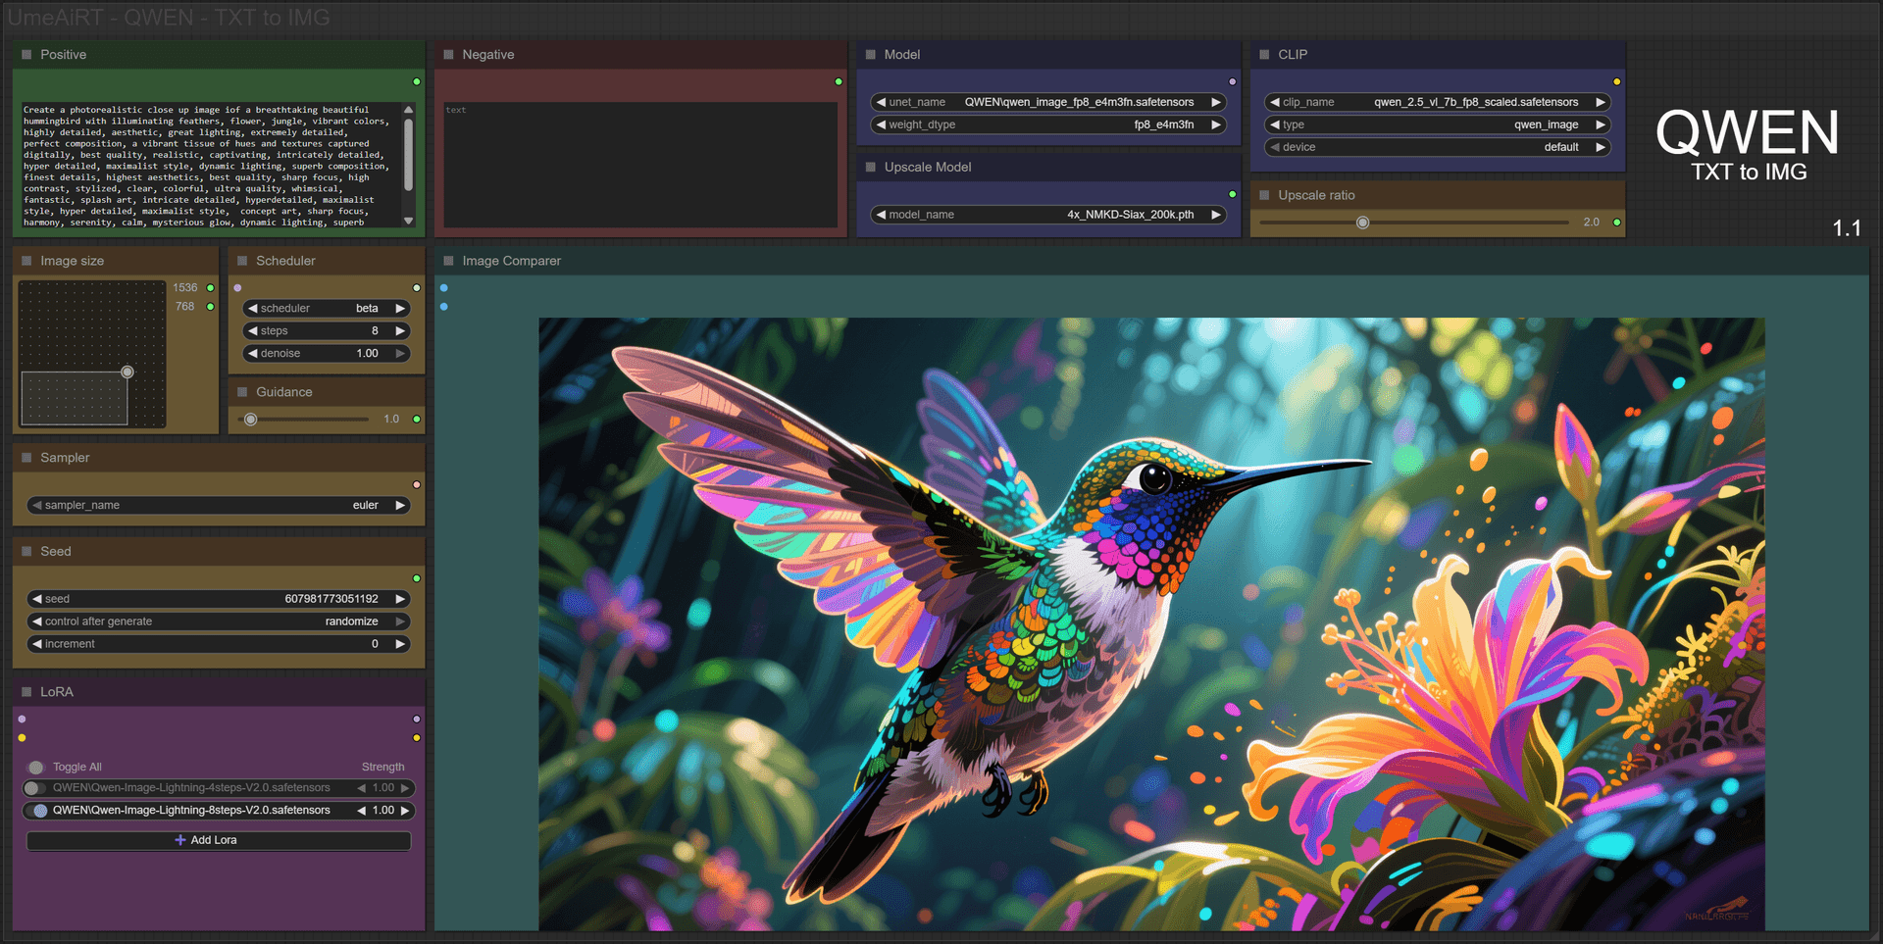
Task: Click the next arrow on clip_name widget
Action: coord(1601,102)
